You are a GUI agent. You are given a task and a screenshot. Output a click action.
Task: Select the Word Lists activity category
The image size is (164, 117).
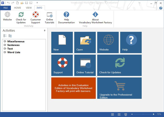click(x=14, y=52)
